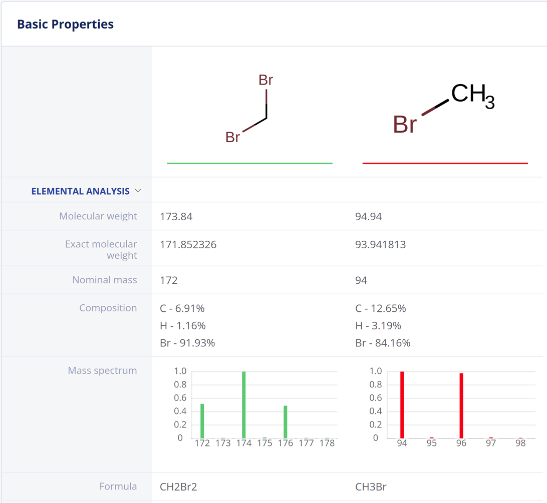Click the Mass spectrum row label
547x503 pixels.
click(102, 370)
